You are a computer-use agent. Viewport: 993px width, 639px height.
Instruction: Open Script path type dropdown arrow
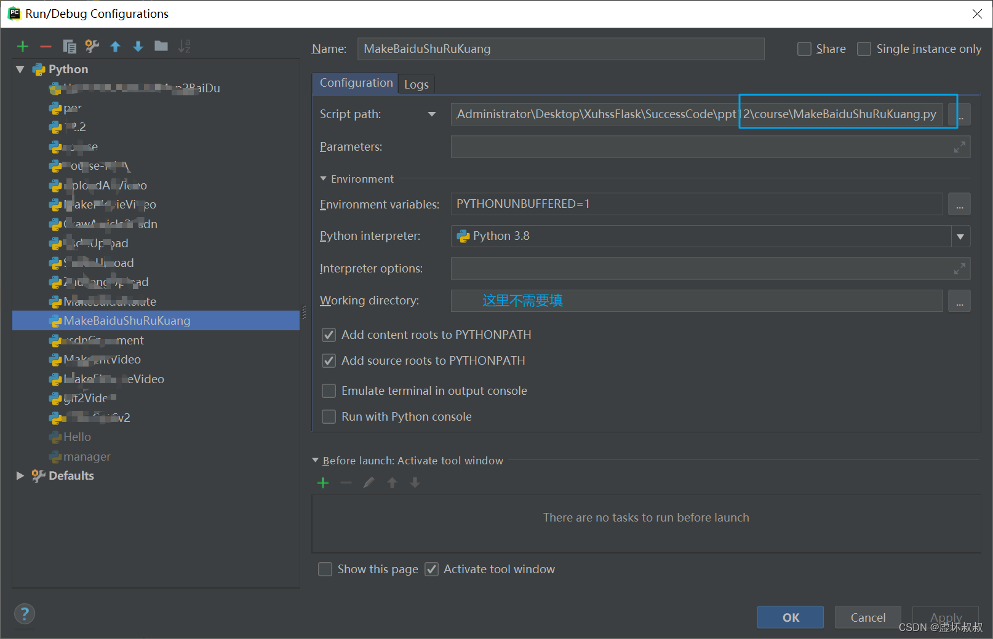(432, 114)
